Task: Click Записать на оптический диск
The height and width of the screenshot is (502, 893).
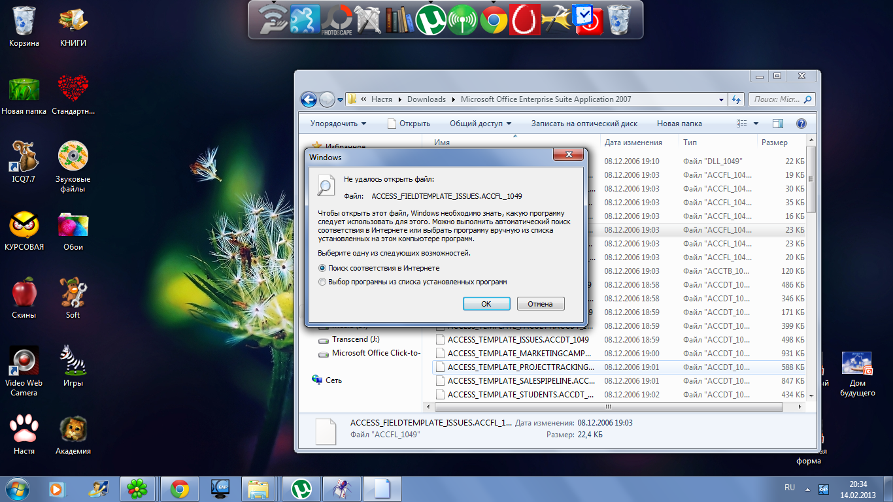Action: pyautogui.click(x=584, y=124)
